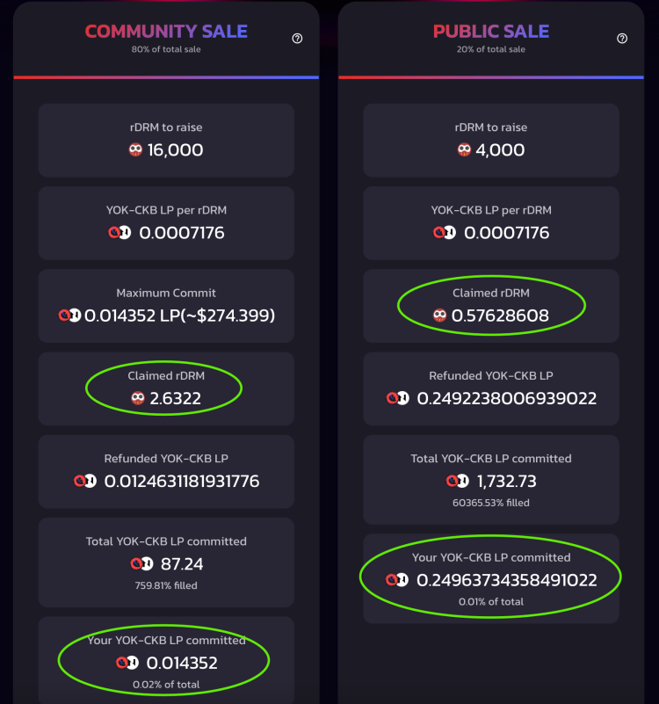Click the rDRM token icon beside 16,000

tap(135, 150)
